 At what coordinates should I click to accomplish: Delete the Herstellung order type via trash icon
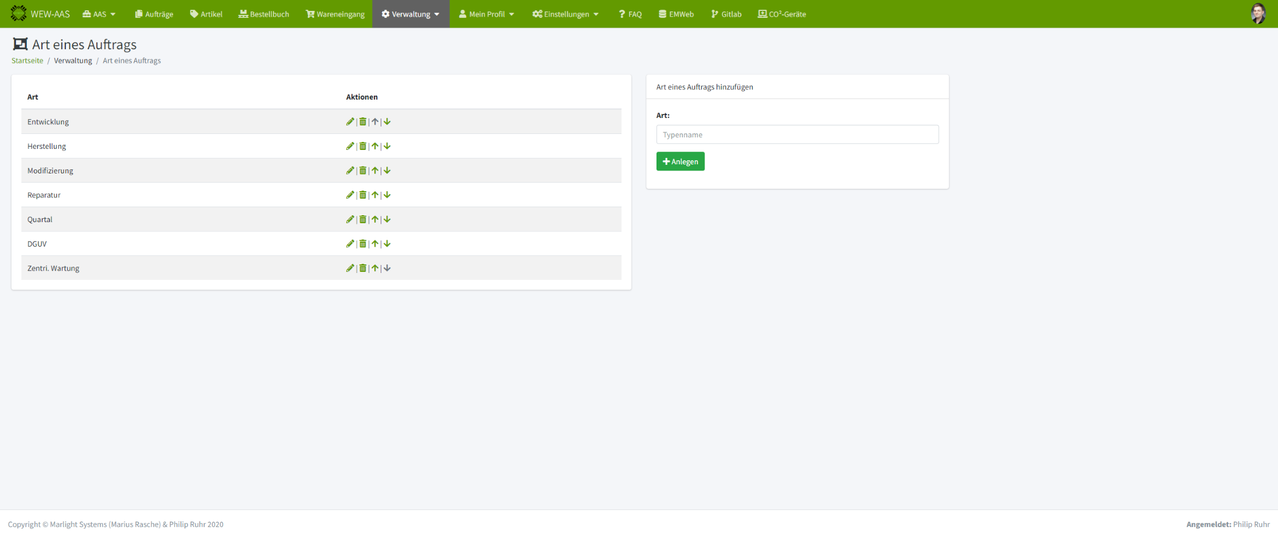point(362,146)
